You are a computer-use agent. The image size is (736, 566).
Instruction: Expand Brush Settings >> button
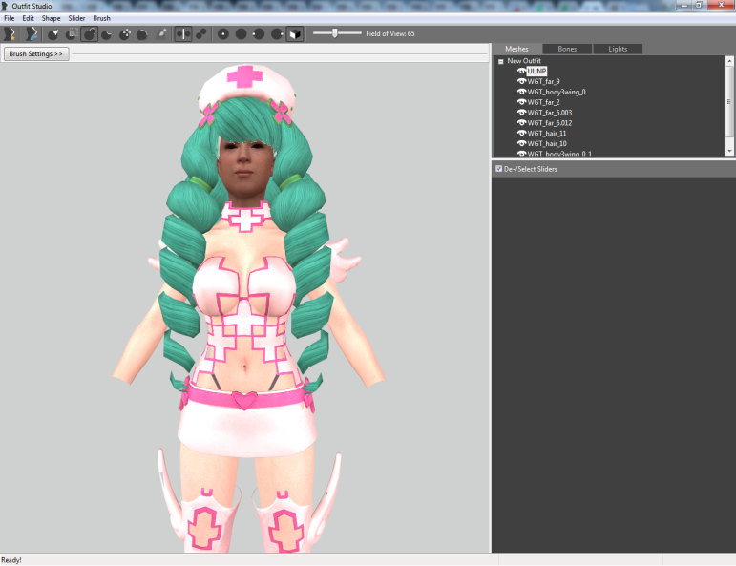(36, 54)
